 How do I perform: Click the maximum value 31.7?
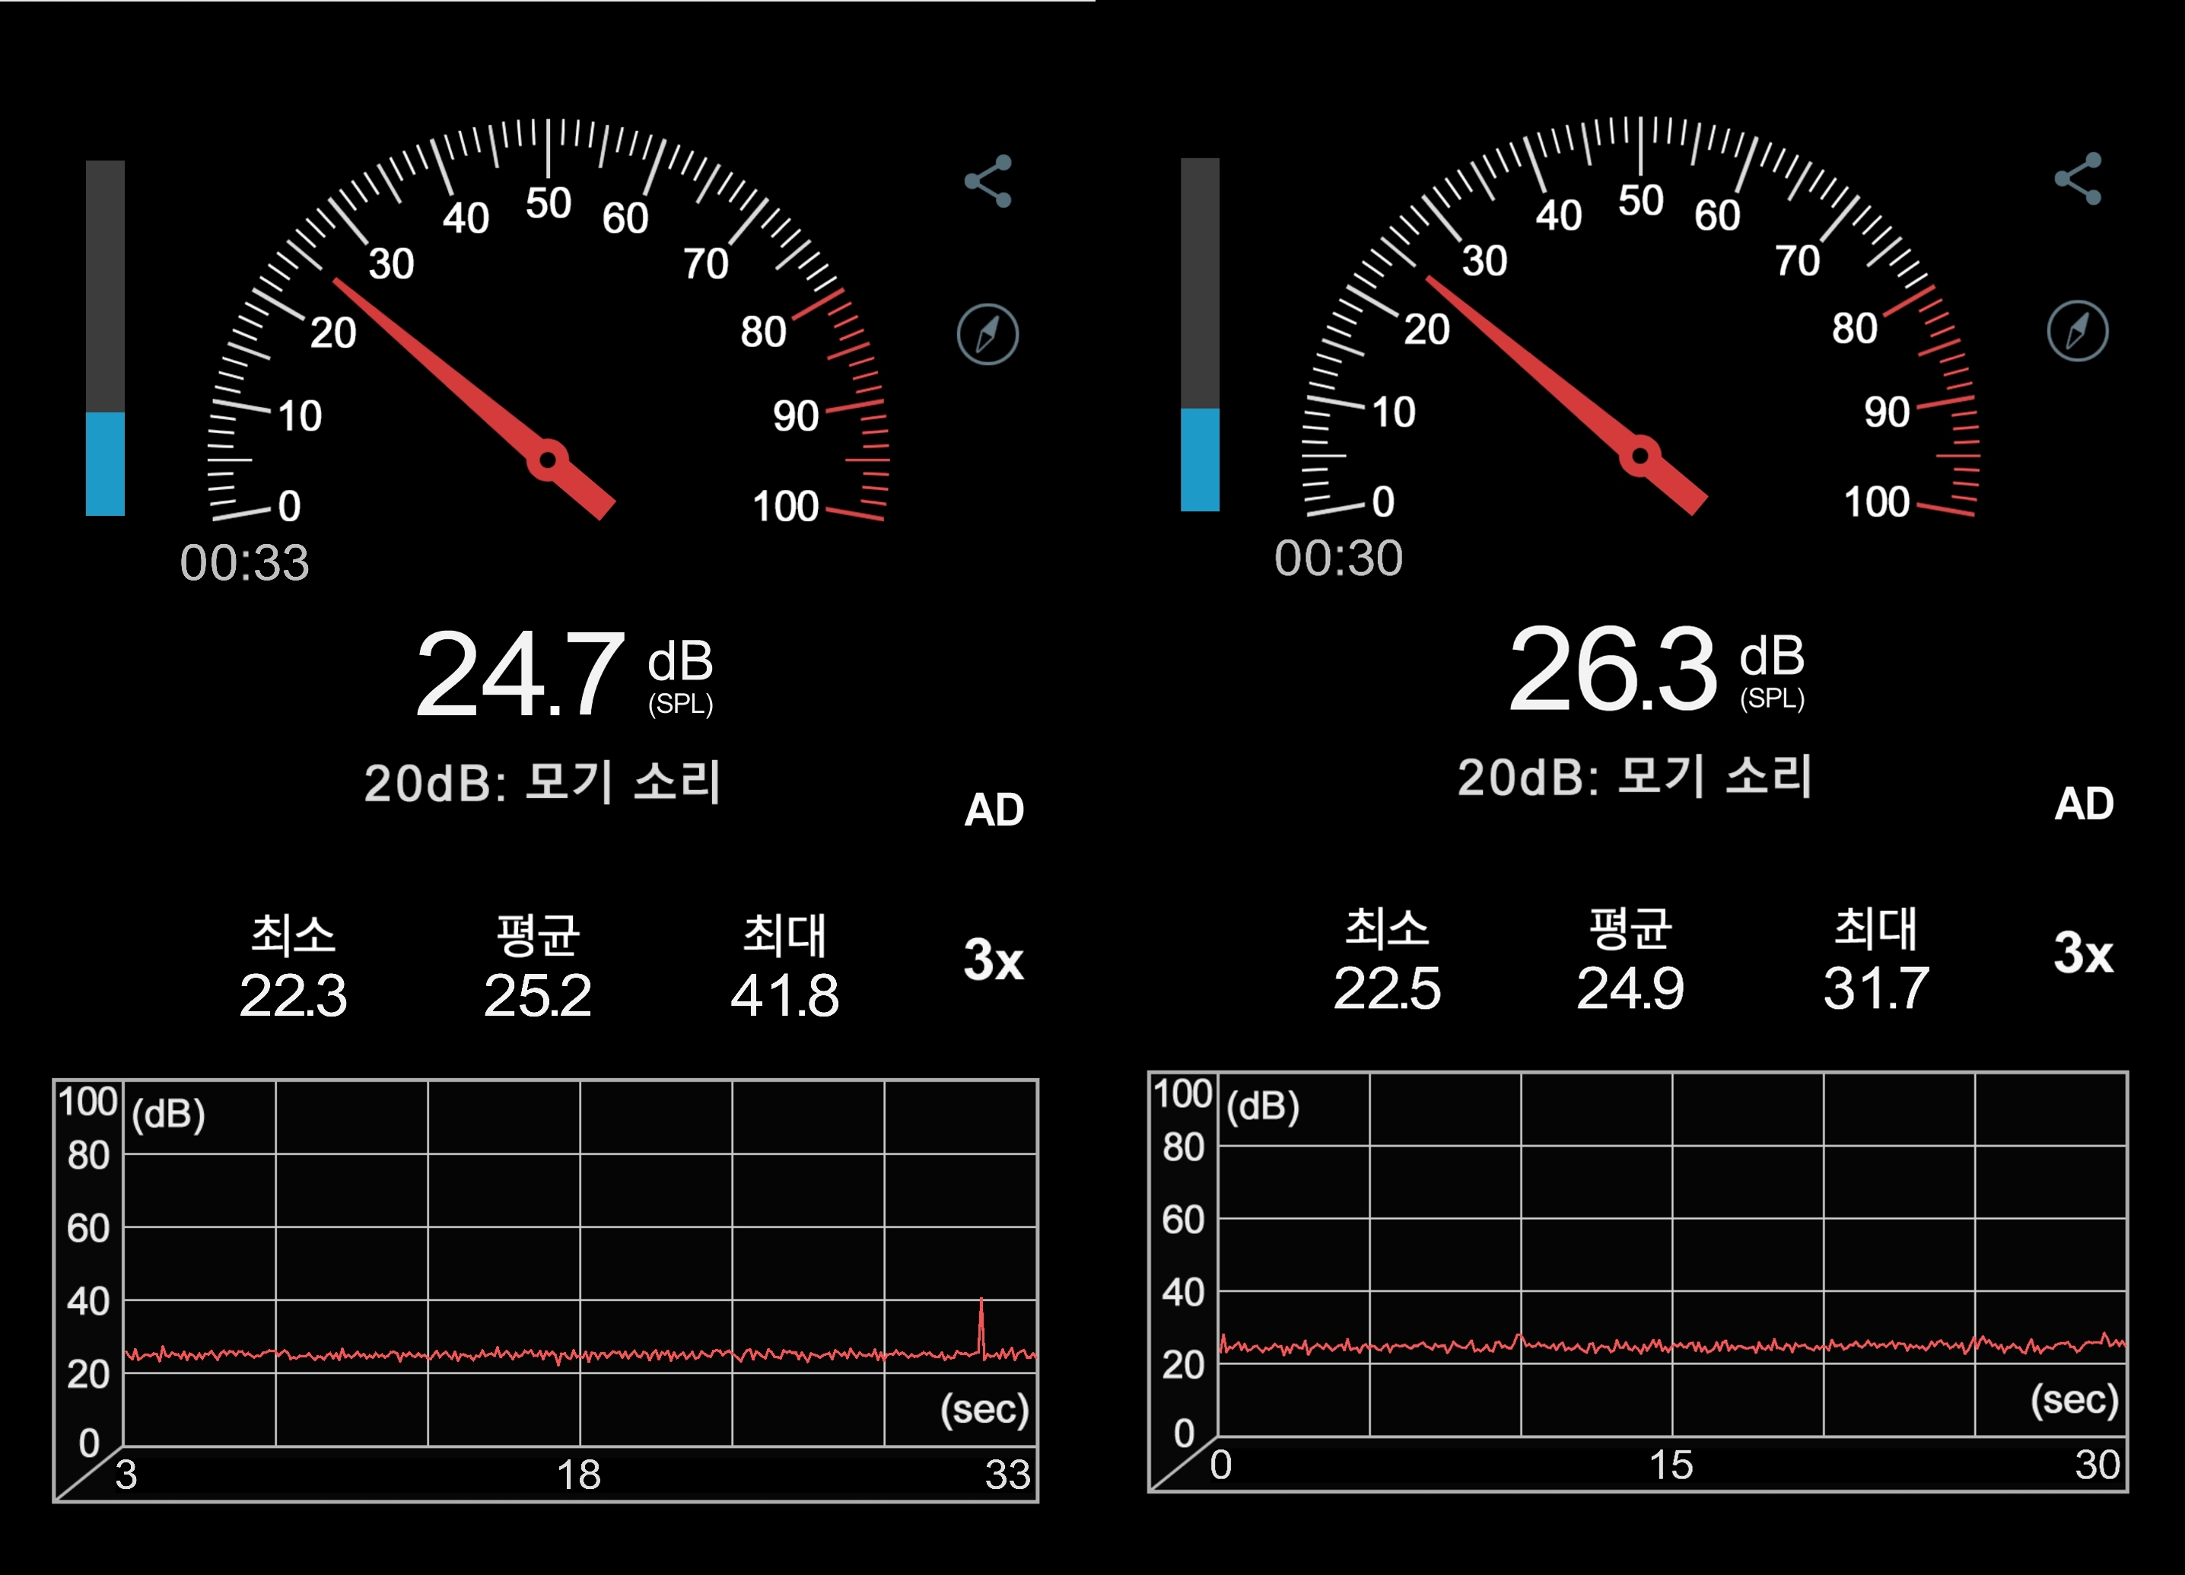[x=1876, y=988]
